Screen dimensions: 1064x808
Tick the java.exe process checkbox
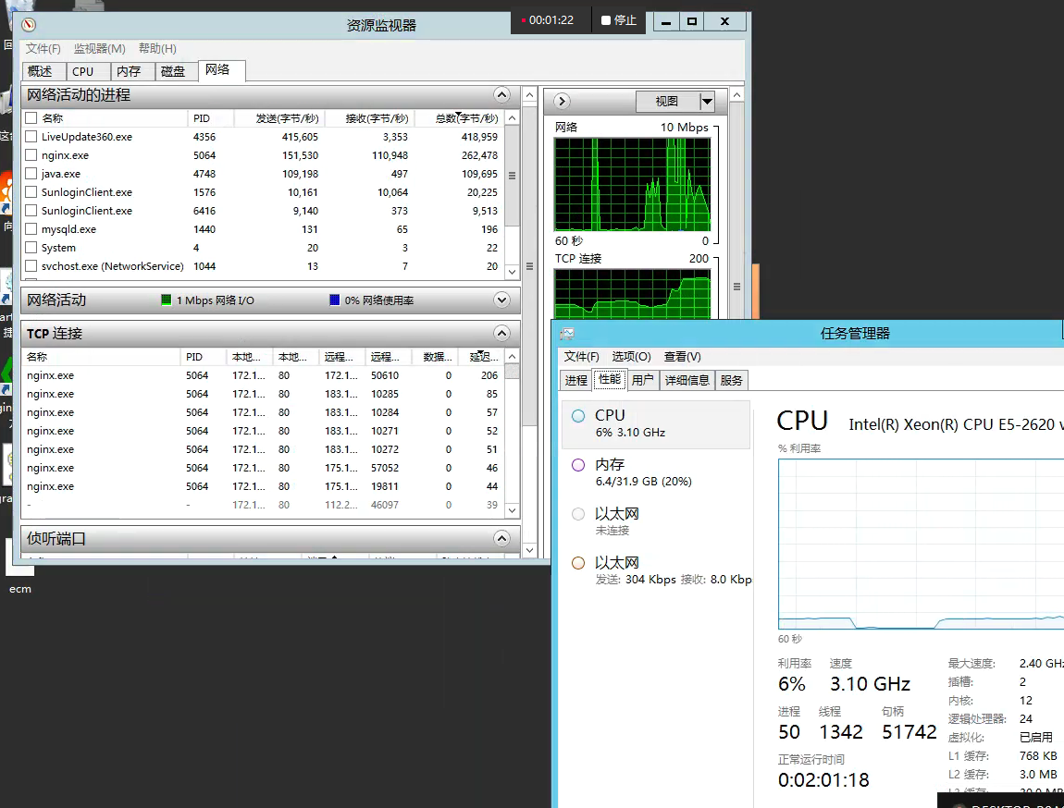pyautogui.click(x=31, y=174)
